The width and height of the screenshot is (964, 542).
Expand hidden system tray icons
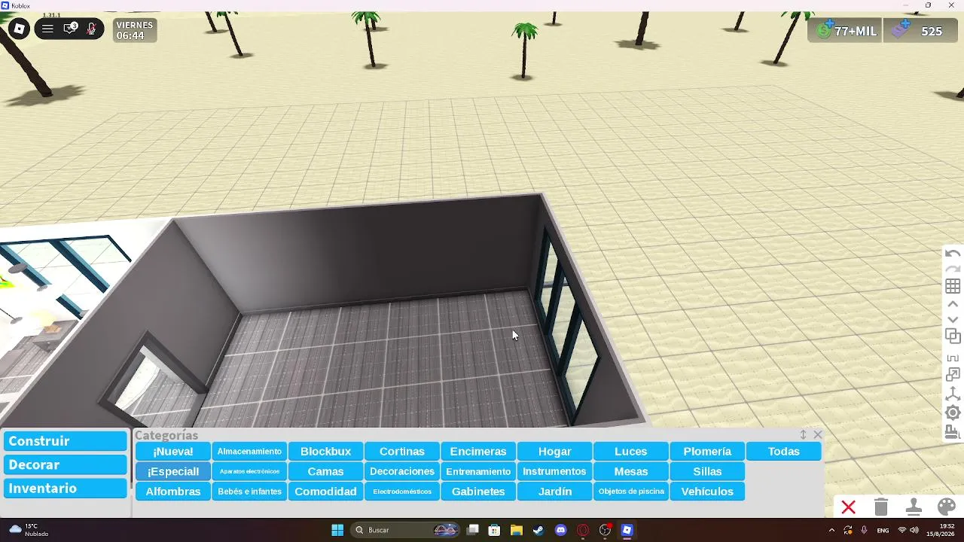831,530
